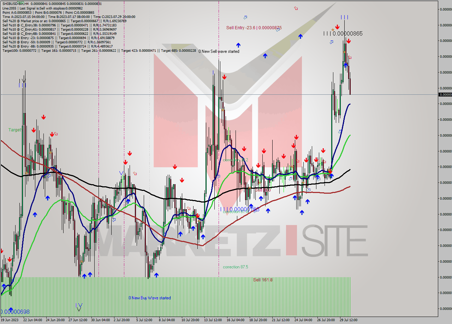Image resolution: width=452 pixels, height=324 pixels.
Task: Select the 'Sell %20 @ Entry -88' line
Action: pos(58,46)
